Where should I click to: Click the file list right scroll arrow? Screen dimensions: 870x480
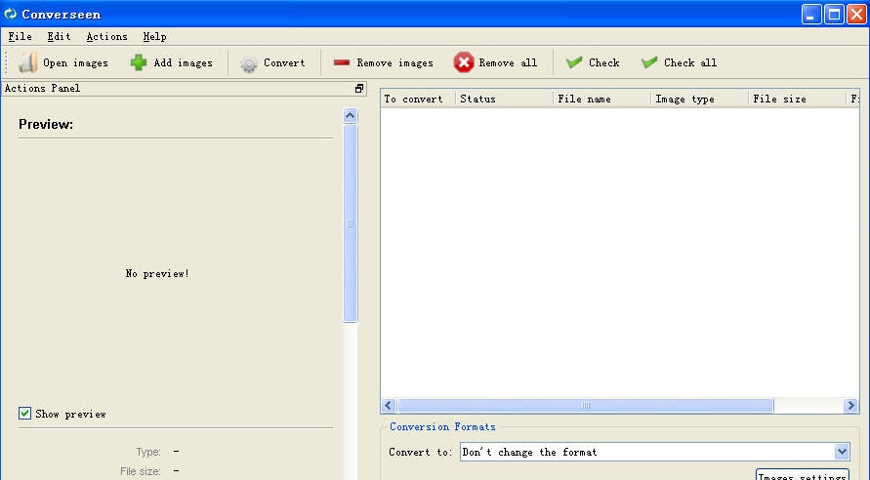click(850, 405)
